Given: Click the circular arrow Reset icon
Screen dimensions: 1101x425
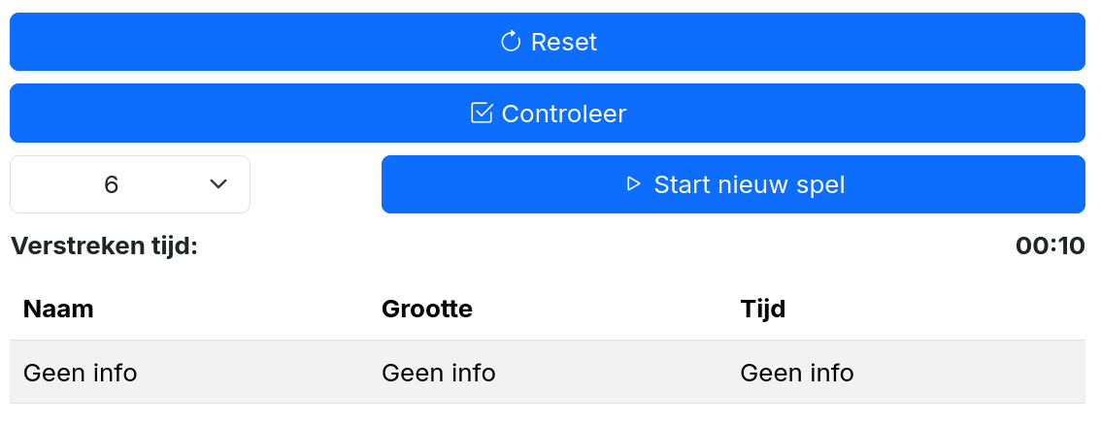Looking at the screenshot, I should (511, 42).
